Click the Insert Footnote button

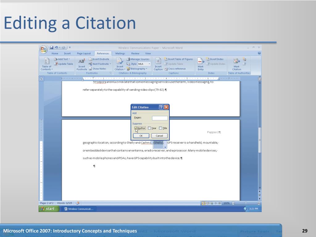pos(81,64)
